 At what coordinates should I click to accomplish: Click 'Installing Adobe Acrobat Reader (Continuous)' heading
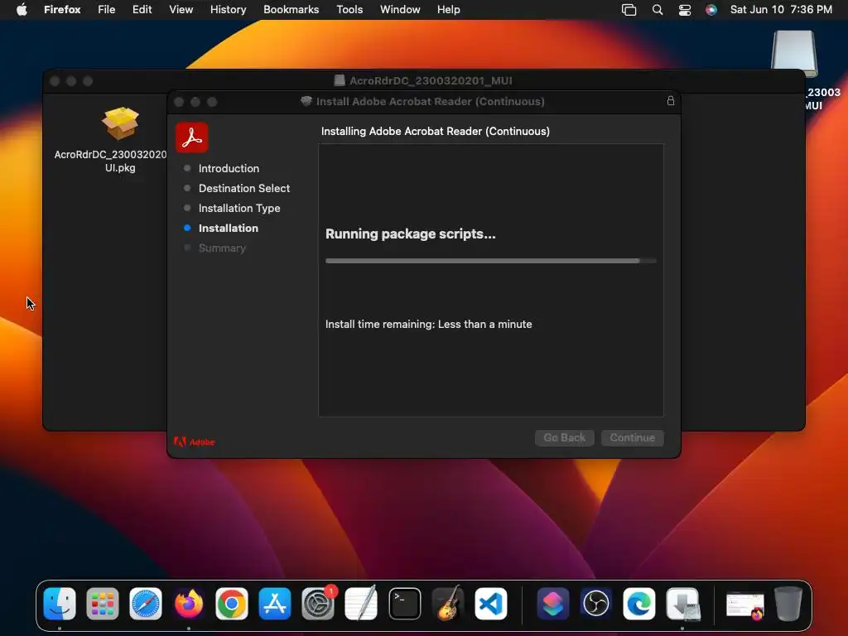point(436,132)
